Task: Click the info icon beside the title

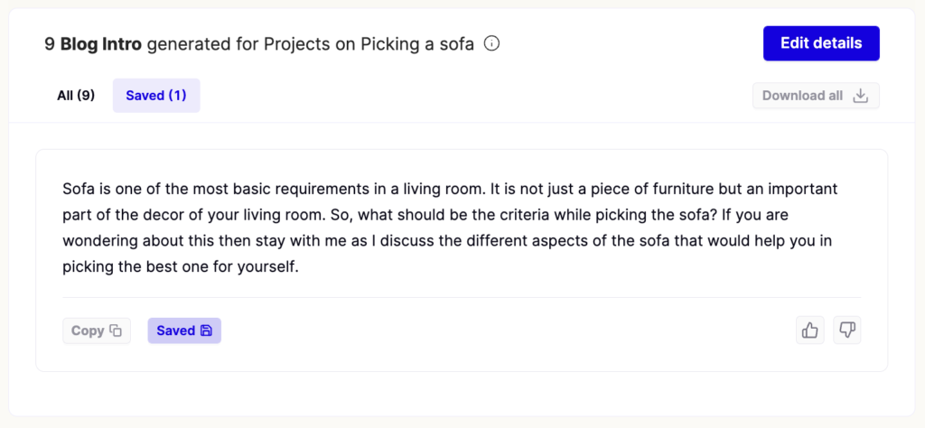Action: (x=491, y=43)
